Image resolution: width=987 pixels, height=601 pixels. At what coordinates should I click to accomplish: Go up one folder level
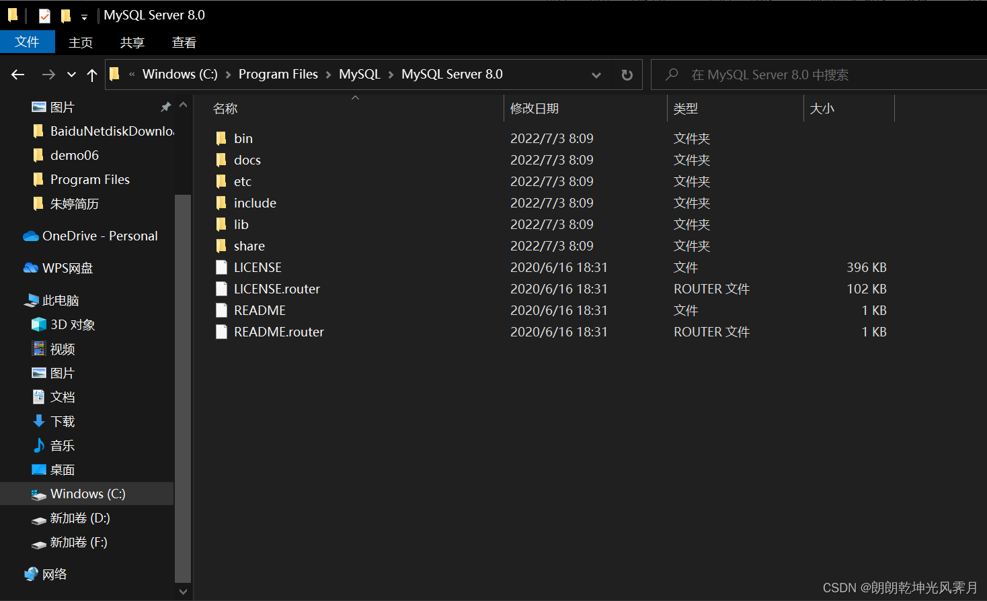coord(92,75)
